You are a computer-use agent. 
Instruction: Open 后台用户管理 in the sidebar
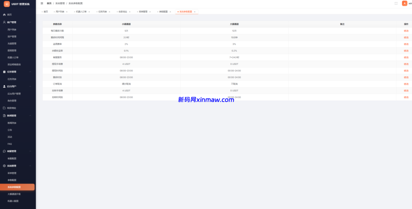point(14,93)
